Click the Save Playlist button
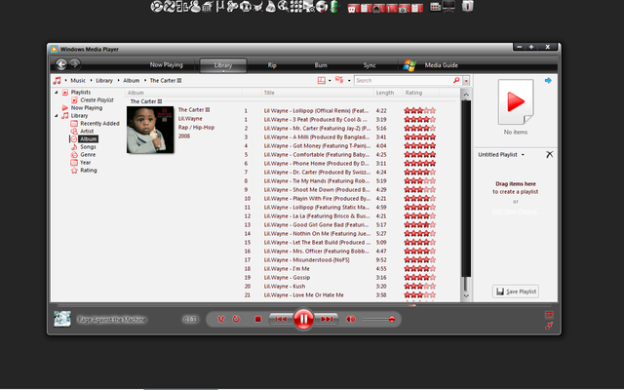Screen dimensions: 624x390 click(x=516, y=292)
